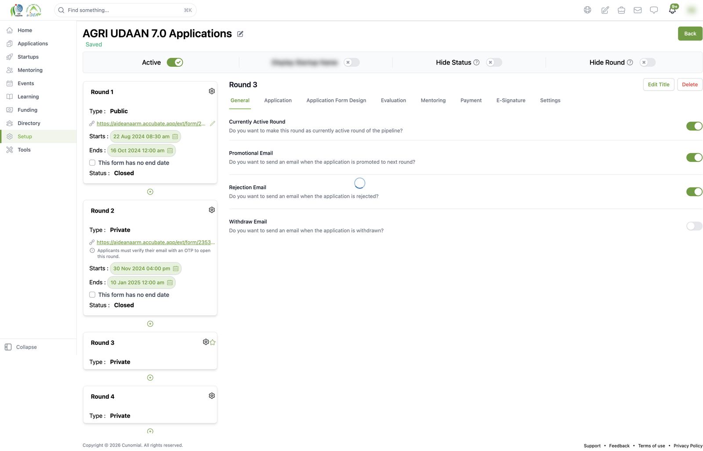703x451 pixels.
Task: Click the compose note icon in header
Action: [605, 10]
